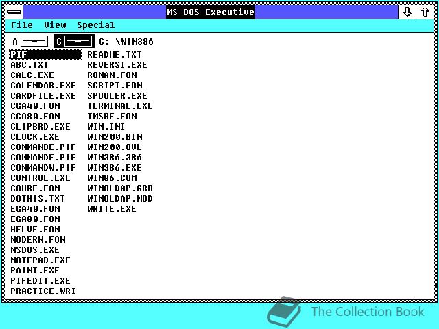Viewport: 439px width, 329px height.
Task: Select README.TXT file
Action: [115, 55]
